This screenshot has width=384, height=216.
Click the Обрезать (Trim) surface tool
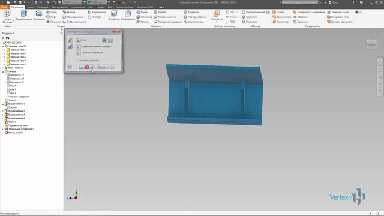pyautogui.click(x=301, y=17)
